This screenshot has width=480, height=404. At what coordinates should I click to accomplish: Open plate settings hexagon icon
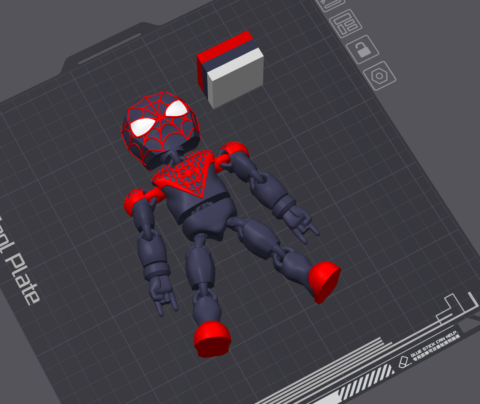[379, 76]
